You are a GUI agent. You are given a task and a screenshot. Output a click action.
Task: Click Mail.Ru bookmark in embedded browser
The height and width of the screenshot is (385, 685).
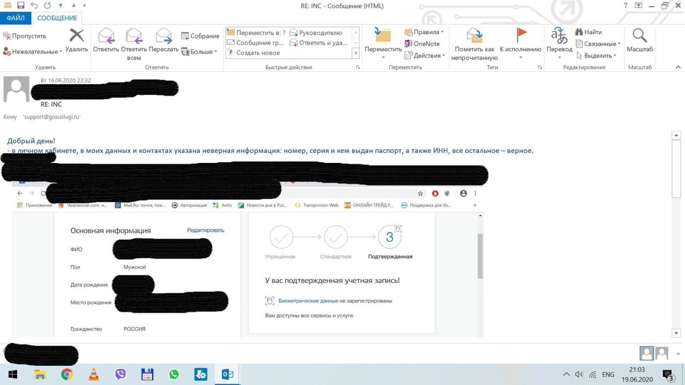[140, 205]
